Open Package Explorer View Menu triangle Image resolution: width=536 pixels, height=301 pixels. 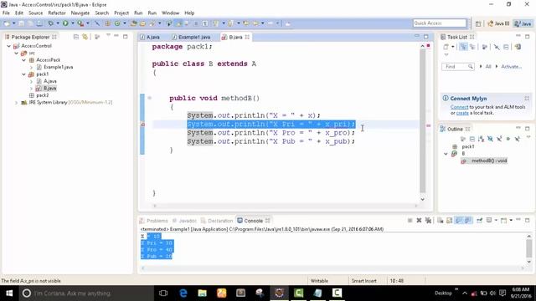tap(108, 35)
